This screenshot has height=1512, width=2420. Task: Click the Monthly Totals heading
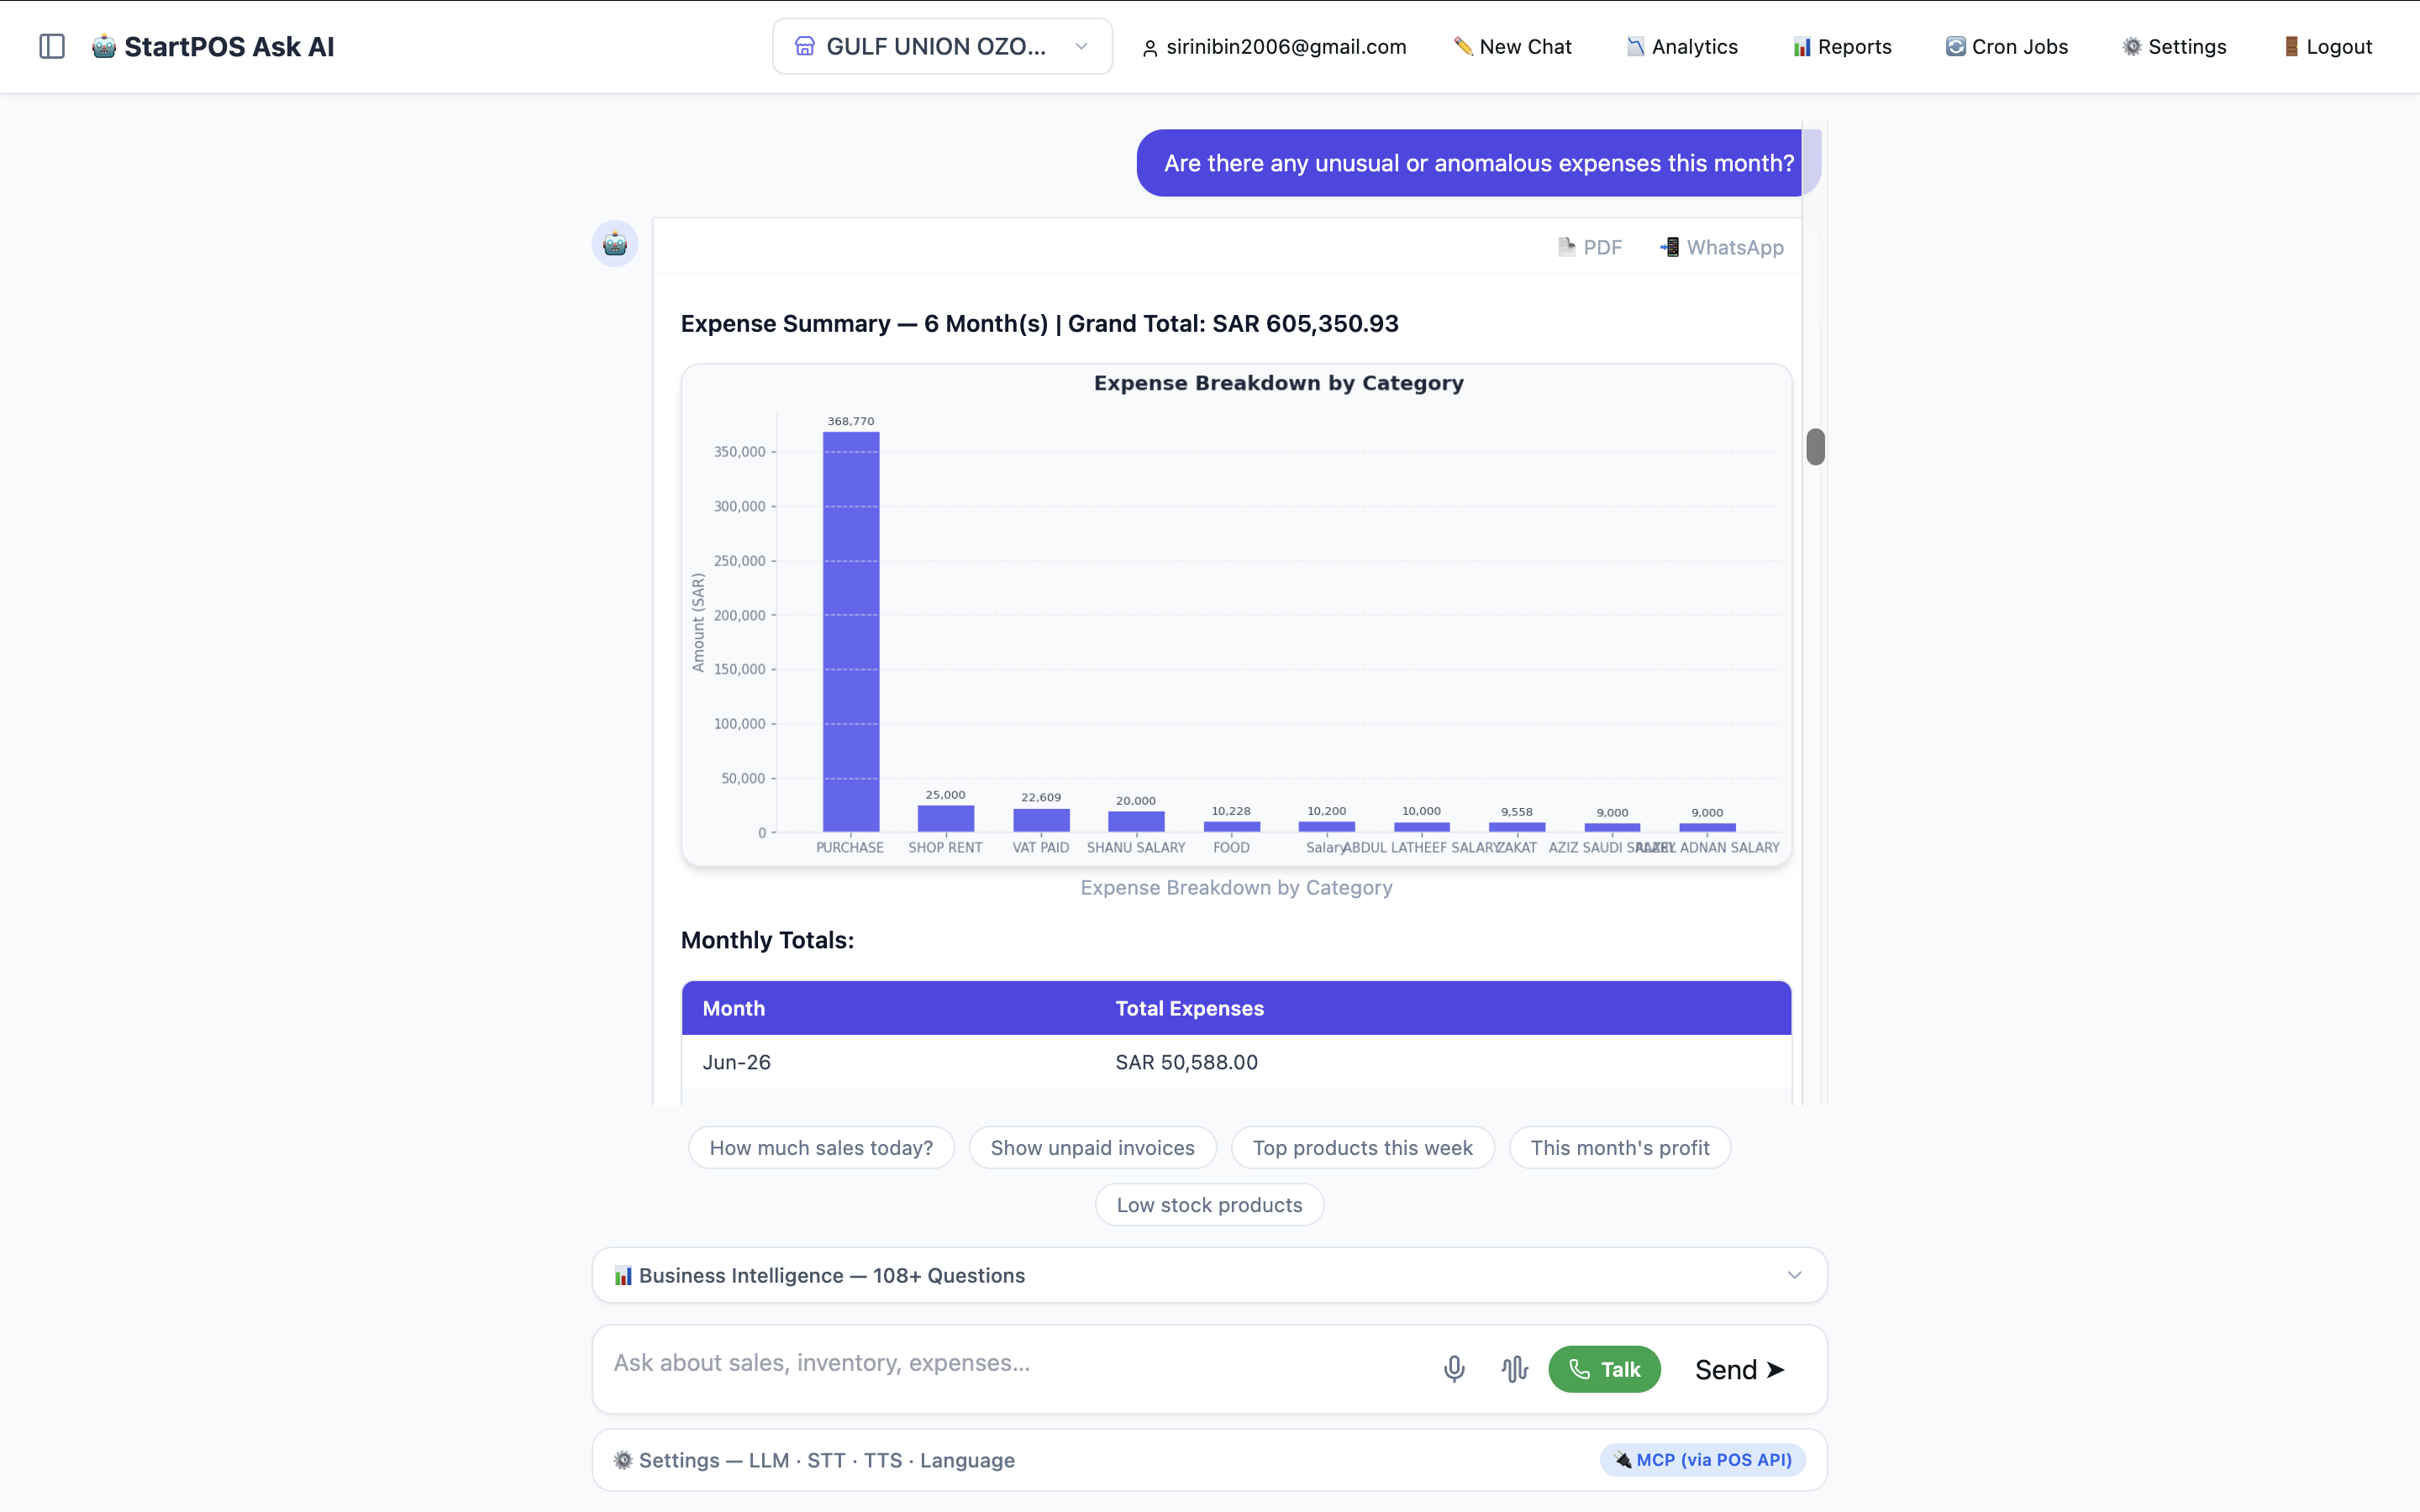(x=768, y=940)
